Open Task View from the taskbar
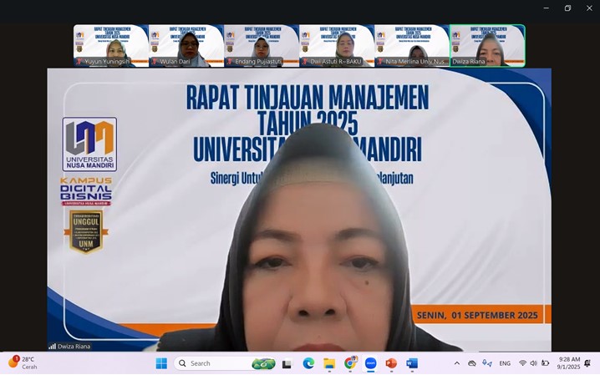600x375 pixels. pos(287,364)
